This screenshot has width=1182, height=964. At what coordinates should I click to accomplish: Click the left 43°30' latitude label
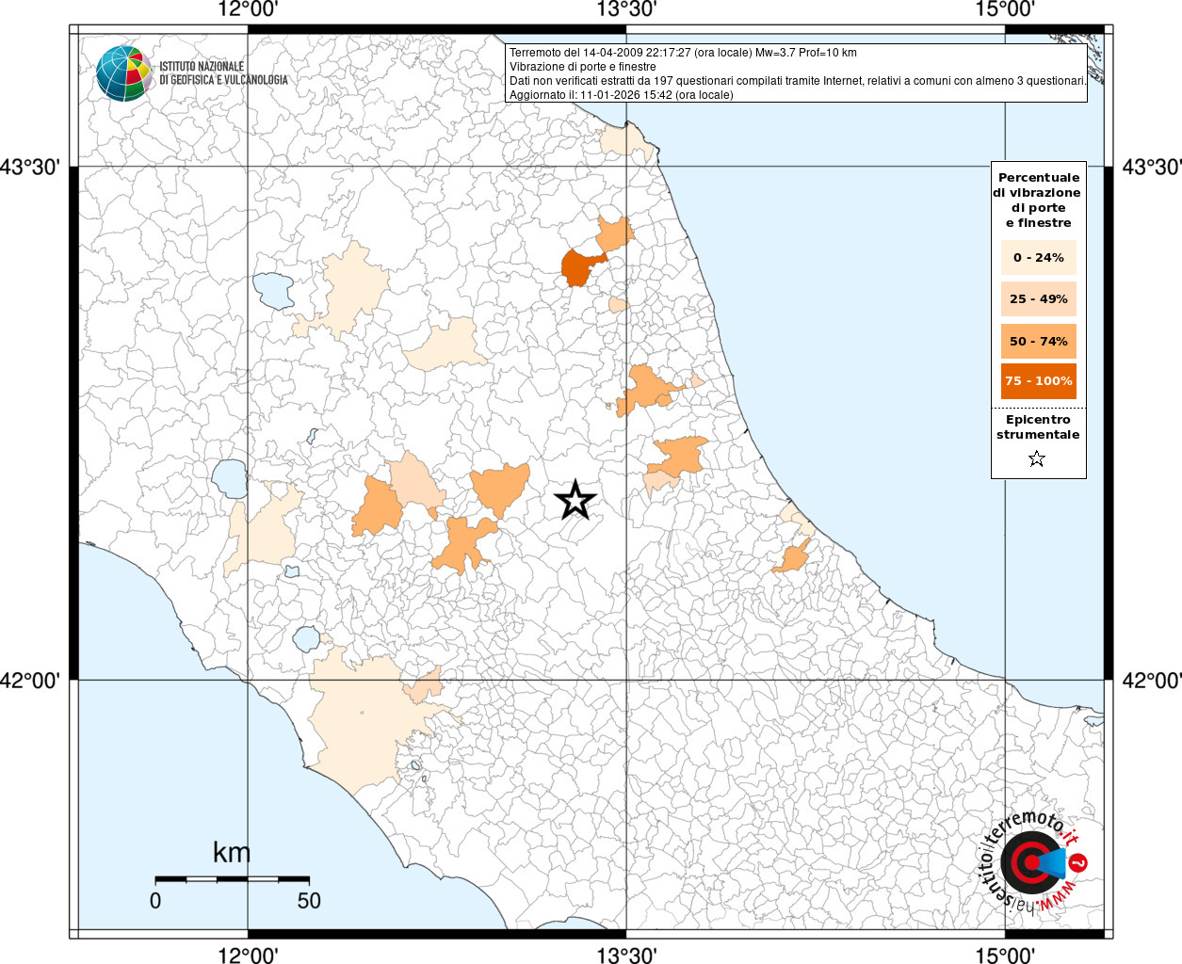pos(30,167)
